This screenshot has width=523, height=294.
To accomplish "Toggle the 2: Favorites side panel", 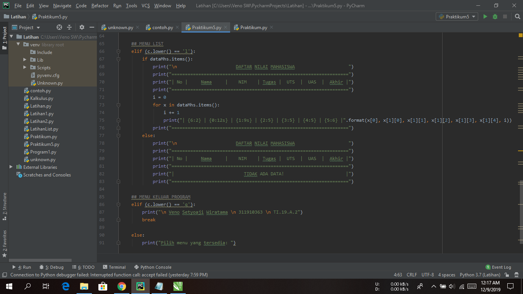I will [x=5, y=243].
